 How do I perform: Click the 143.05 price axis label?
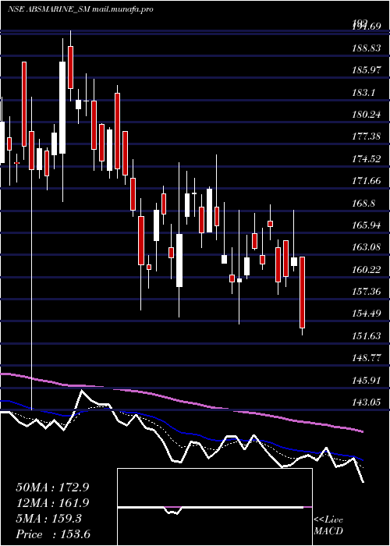(367, 403)
